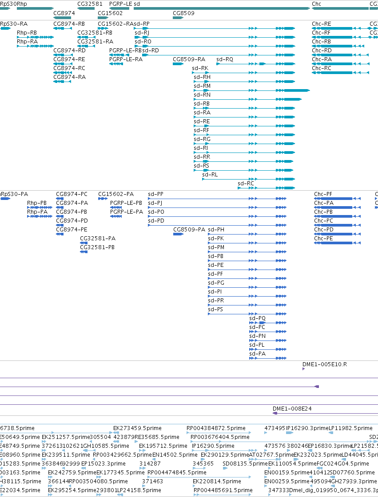Screen dimensions: 378x497
Task: Select transcript label sd-RH
Action: click(x=202, y=77)
